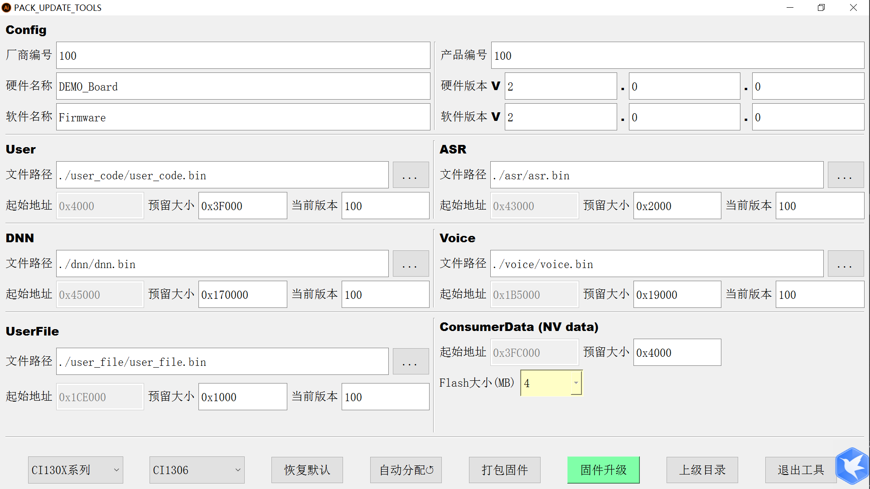Open the Flash大小(MB) dropdown

tap(575, 383)
